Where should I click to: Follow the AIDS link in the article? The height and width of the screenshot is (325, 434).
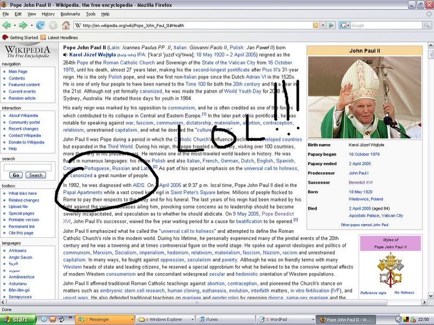click(139, 185)
